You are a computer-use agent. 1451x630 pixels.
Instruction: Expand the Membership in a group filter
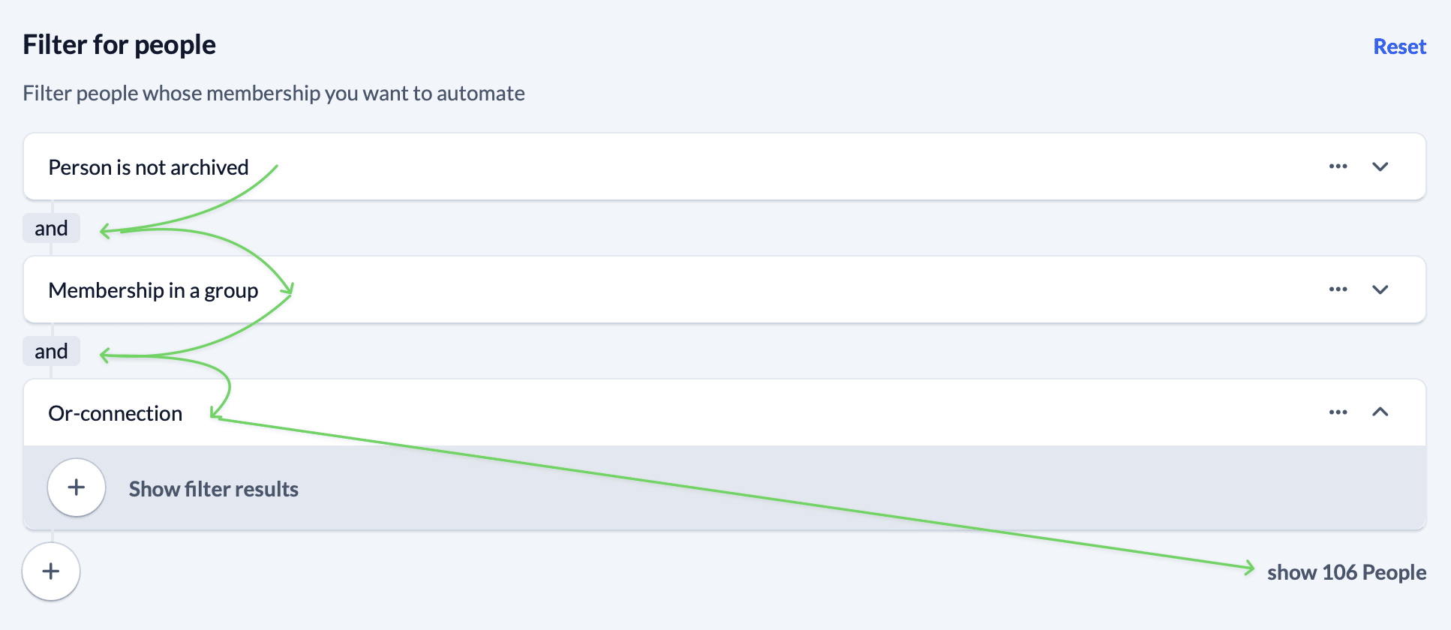[x=1380, y=289]
